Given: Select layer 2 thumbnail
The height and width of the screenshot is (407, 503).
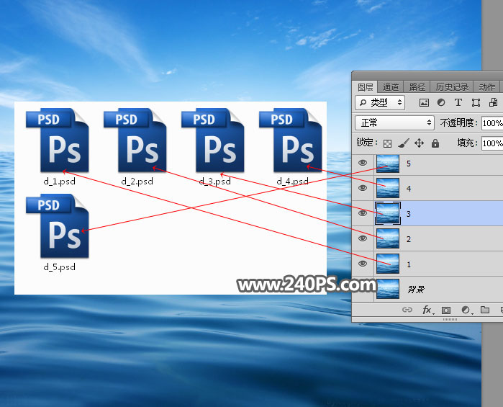Looking at the screenshot, I should (388, 238).
